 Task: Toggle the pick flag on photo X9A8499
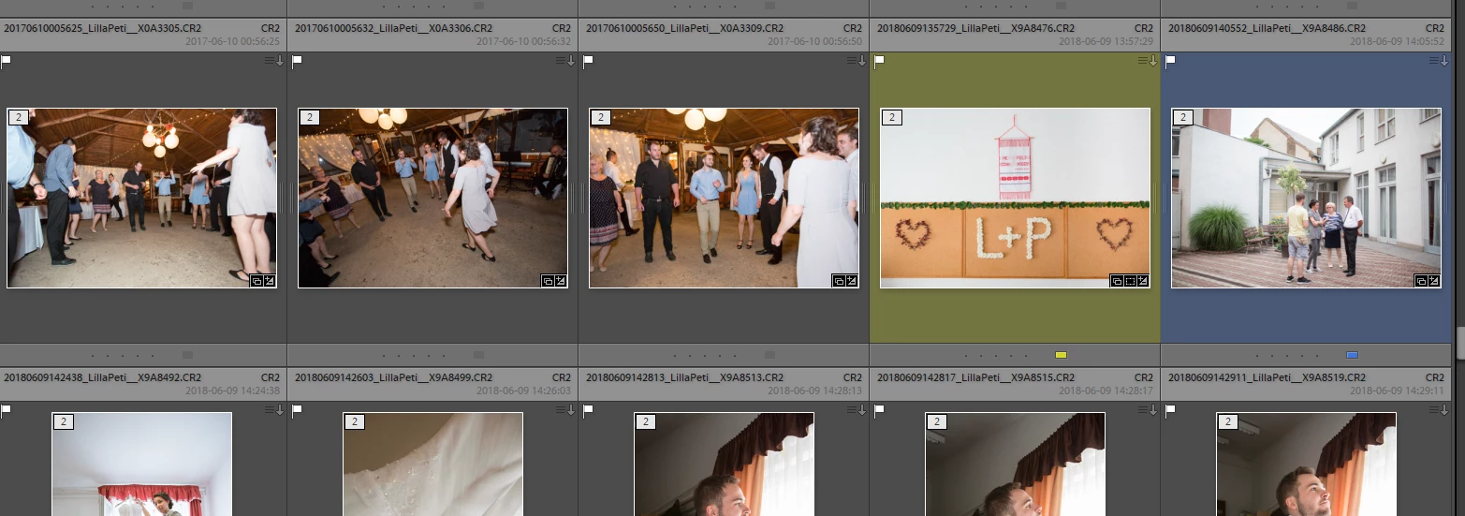(297, 409)
